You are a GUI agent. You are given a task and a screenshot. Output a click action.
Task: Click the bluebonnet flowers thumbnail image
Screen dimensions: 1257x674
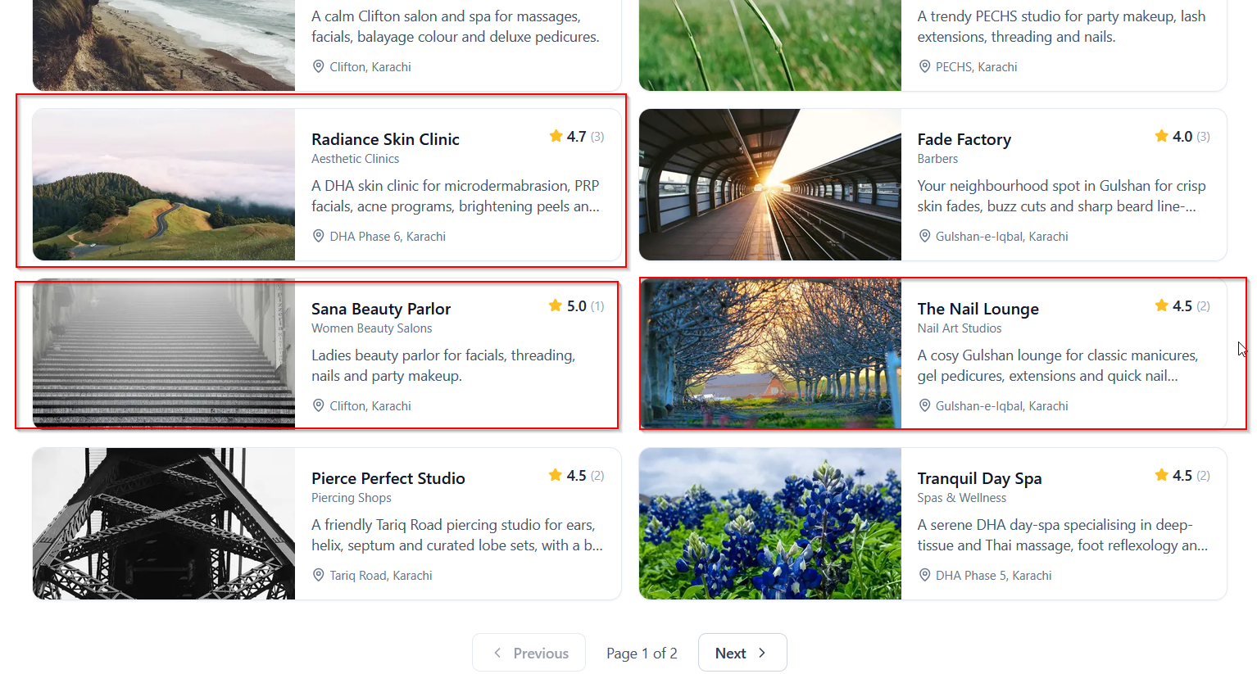click(x=770, y=523)
